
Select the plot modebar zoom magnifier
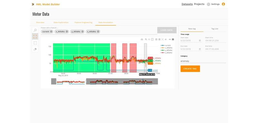146,39
